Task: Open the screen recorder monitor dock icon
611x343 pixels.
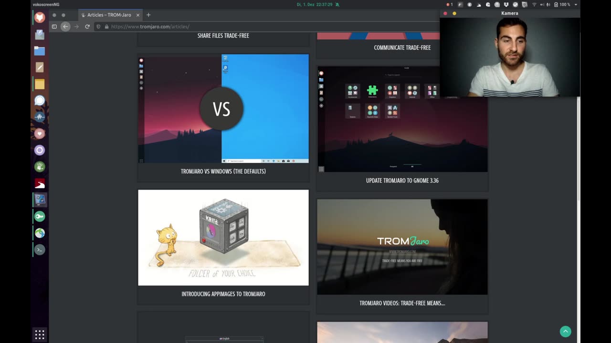Action: 40,200
